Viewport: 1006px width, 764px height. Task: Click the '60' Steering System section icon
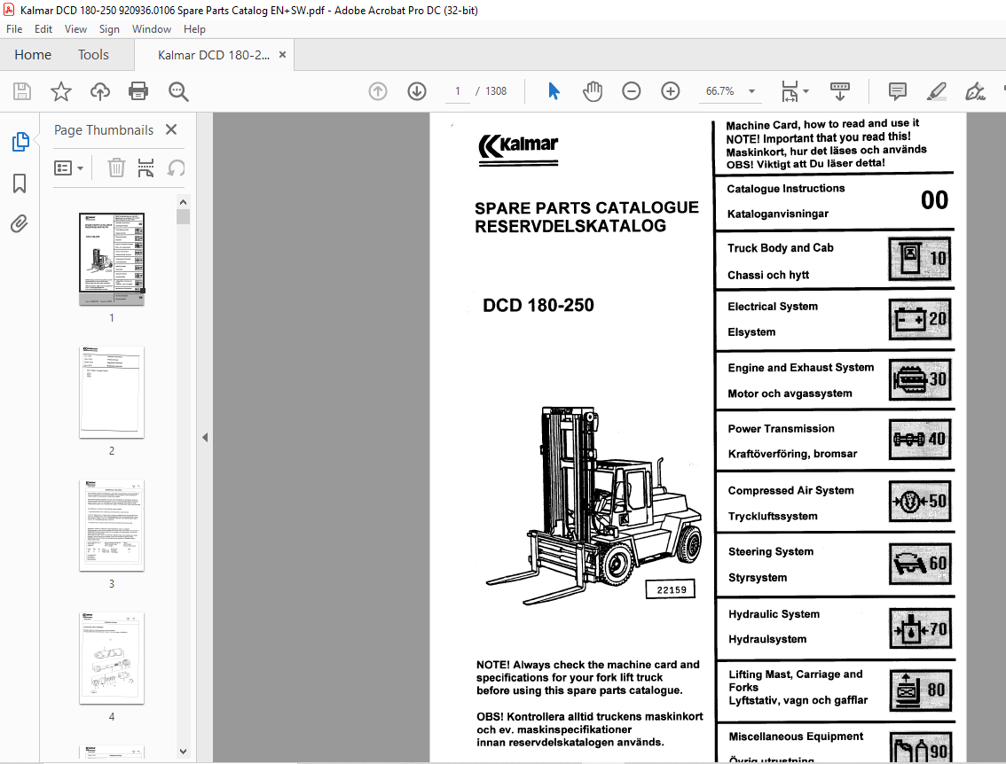click(x=920, y=564)
